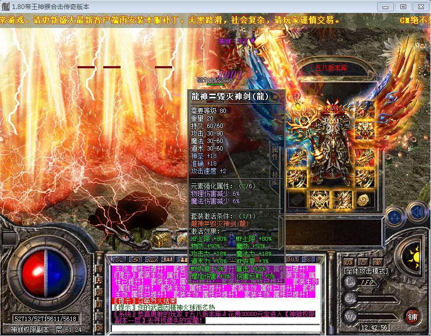The width and height of the screenshot is (431, 336).
Task: Click the blue sparkle stars round button
Action: [x=395, y=218]
